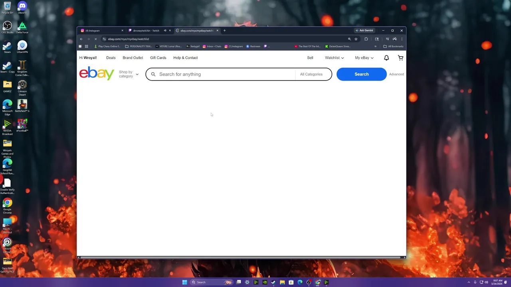
Task: Open Gift Cards link
Action: coord(158,58)
